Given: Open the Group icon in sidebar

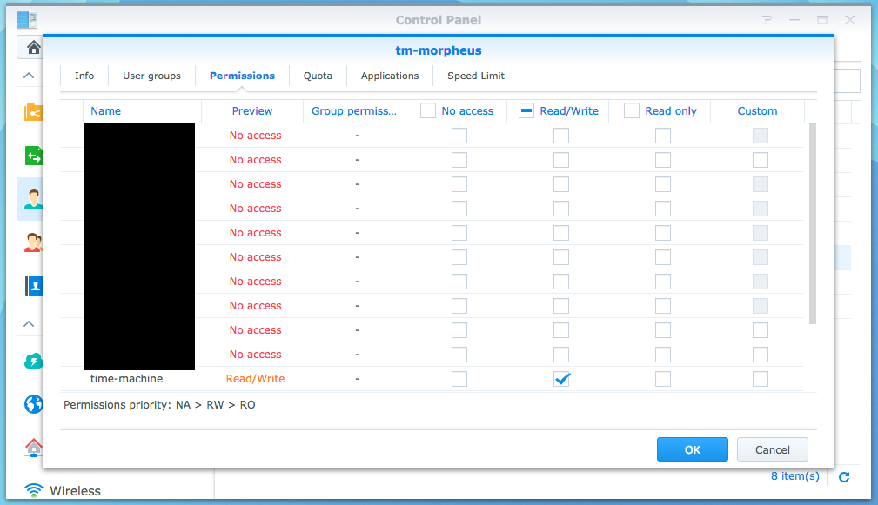Looking at the screenshot, I should 33,243.
